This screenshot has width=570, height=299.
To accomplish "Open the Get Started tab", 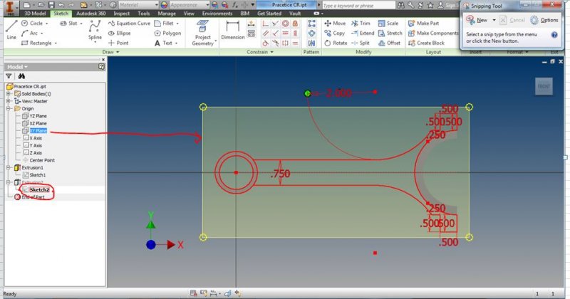I will [x=269, y=14].
